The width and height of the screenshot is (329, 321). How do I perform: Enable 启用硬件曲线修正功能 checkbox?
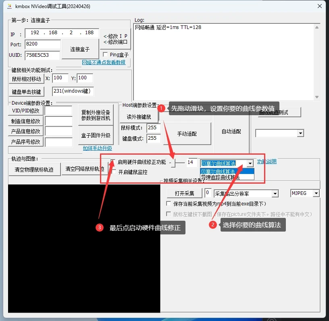(113, 162)
